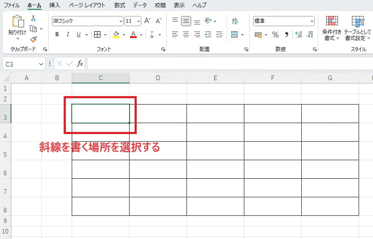
Task: Open the 游ゴシック font name dropdown
Action: click(121, 21)
